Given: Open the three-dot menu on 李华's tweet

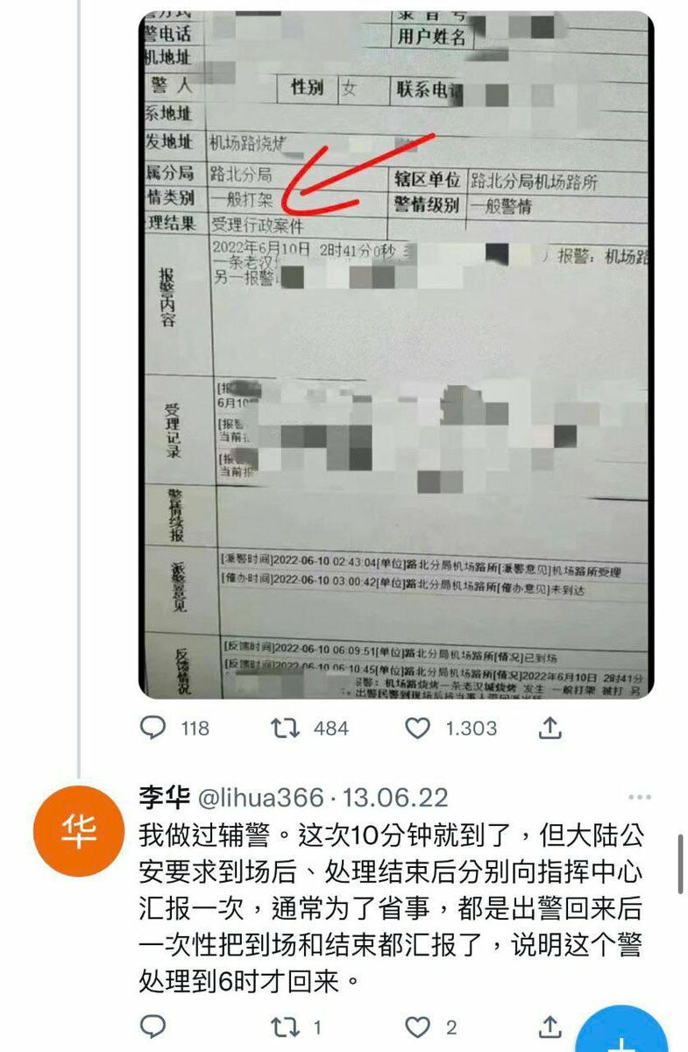Looking at the screenshot, I should pyautogui.click(x=641, y=798).
